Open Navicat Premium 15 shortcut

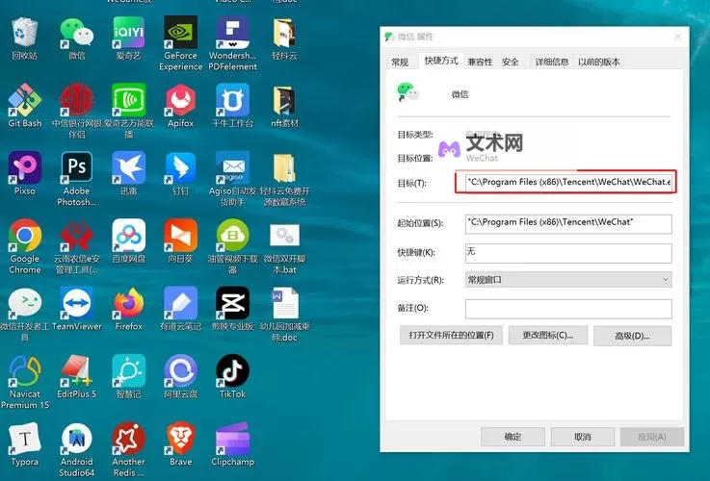point(24,371)
